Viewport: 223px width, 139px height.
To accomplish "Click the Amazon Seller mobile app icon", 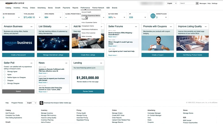I will tap(41, 103).
